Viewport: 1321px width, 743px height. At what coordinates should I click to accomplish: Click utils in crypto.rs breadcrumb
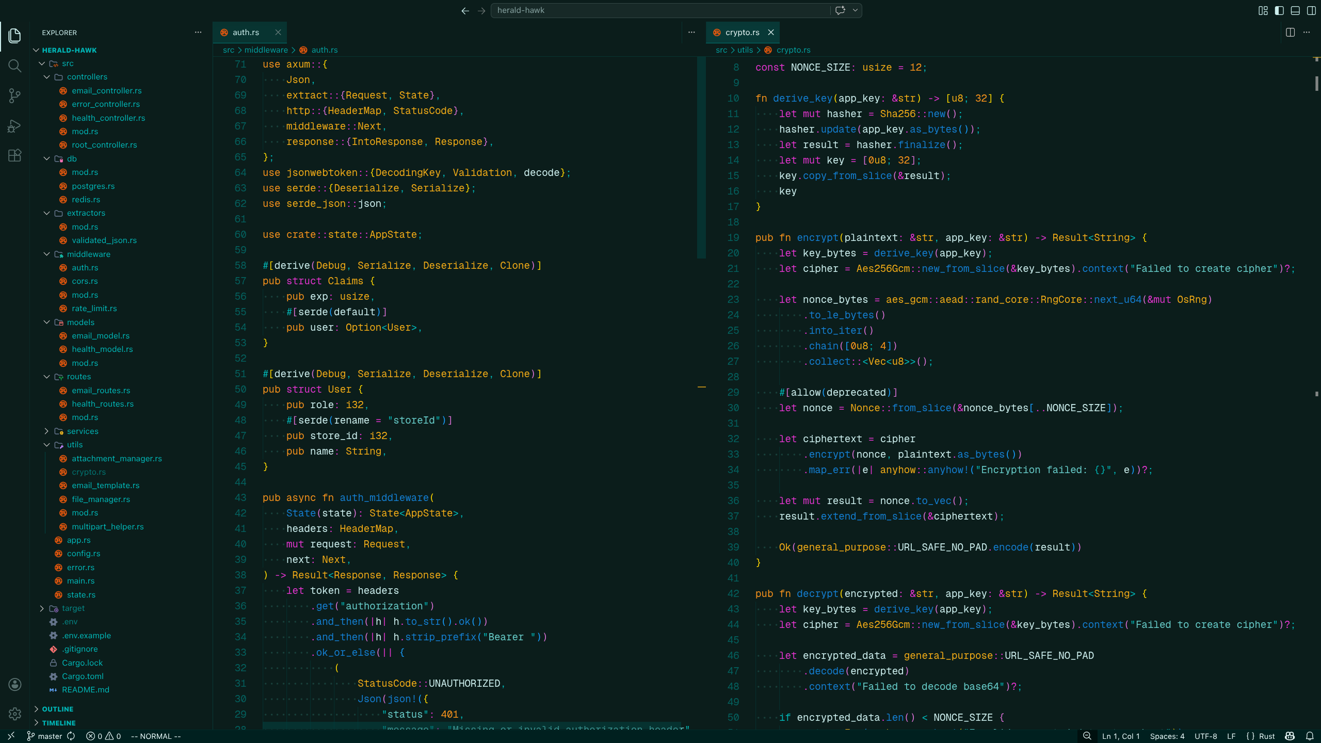(x=745, y=50)
